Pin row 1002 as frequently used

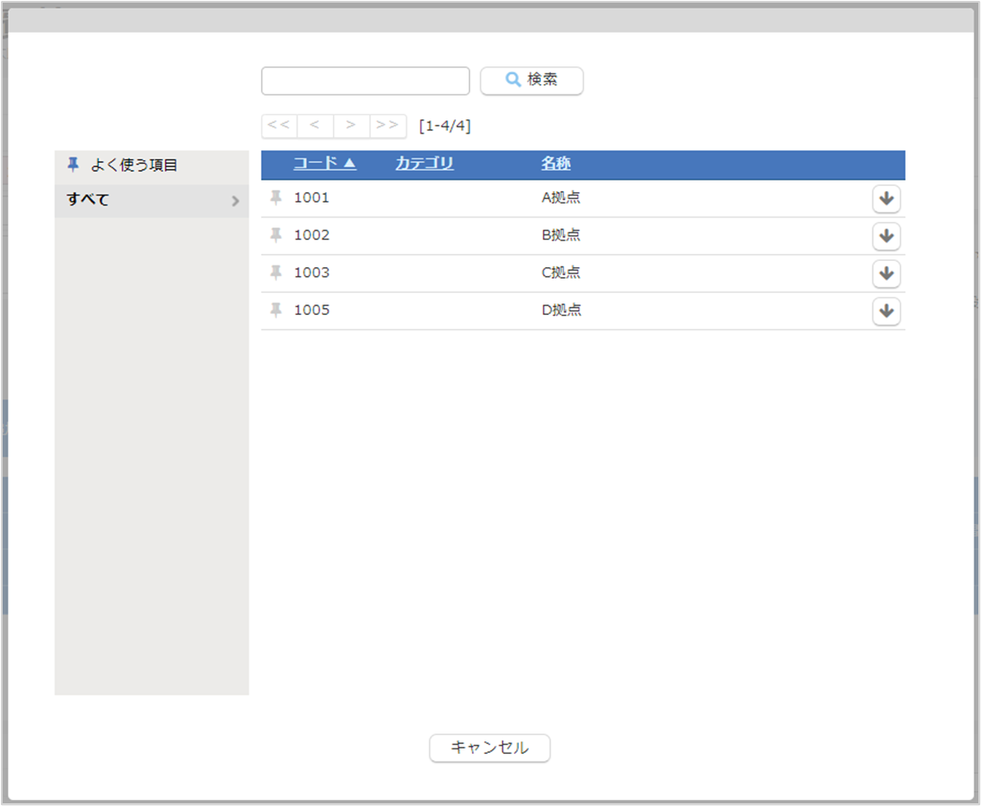tap(275, 235)
